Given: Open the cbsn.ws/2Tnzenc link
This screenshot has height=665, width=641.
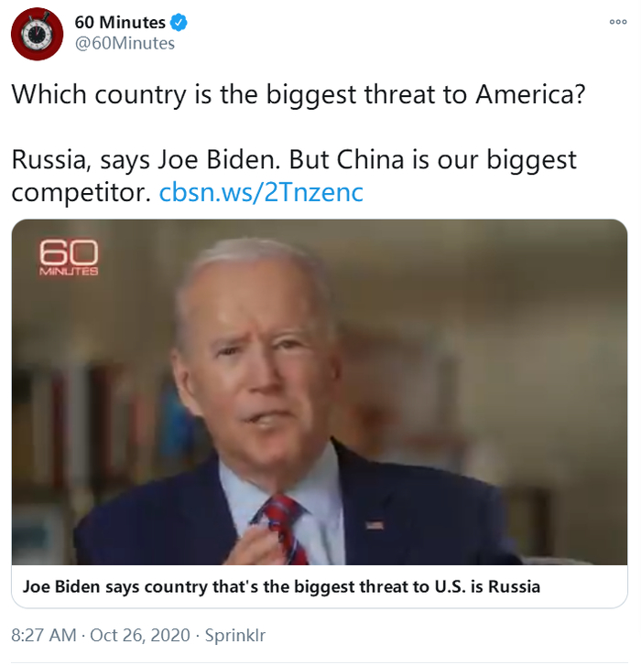Looking at the screenshot, I should (261, 192).
